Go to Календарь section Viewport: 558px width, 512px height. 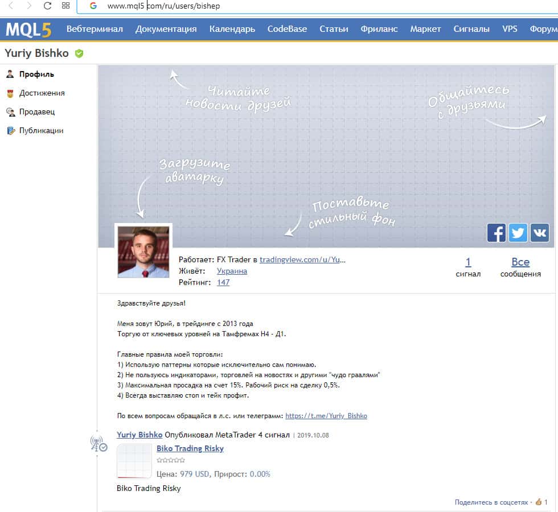point(232,29)
